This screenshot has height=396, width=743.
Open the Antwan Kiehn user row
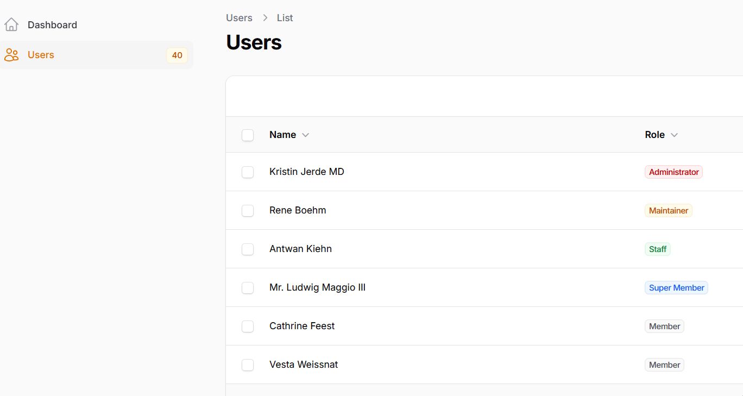coord(300,249)
